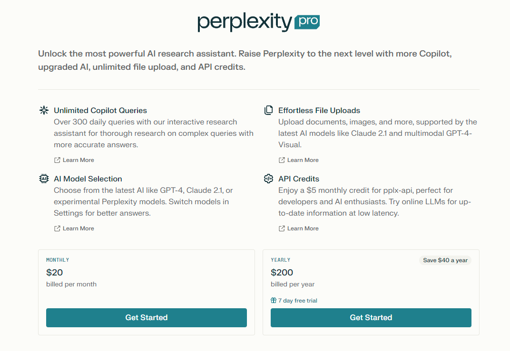The width and height of the screenshot is (510, 351).
Task: Click the Unlimited Copilot Queries sparkle icon
Action: [x=44, y=110]
